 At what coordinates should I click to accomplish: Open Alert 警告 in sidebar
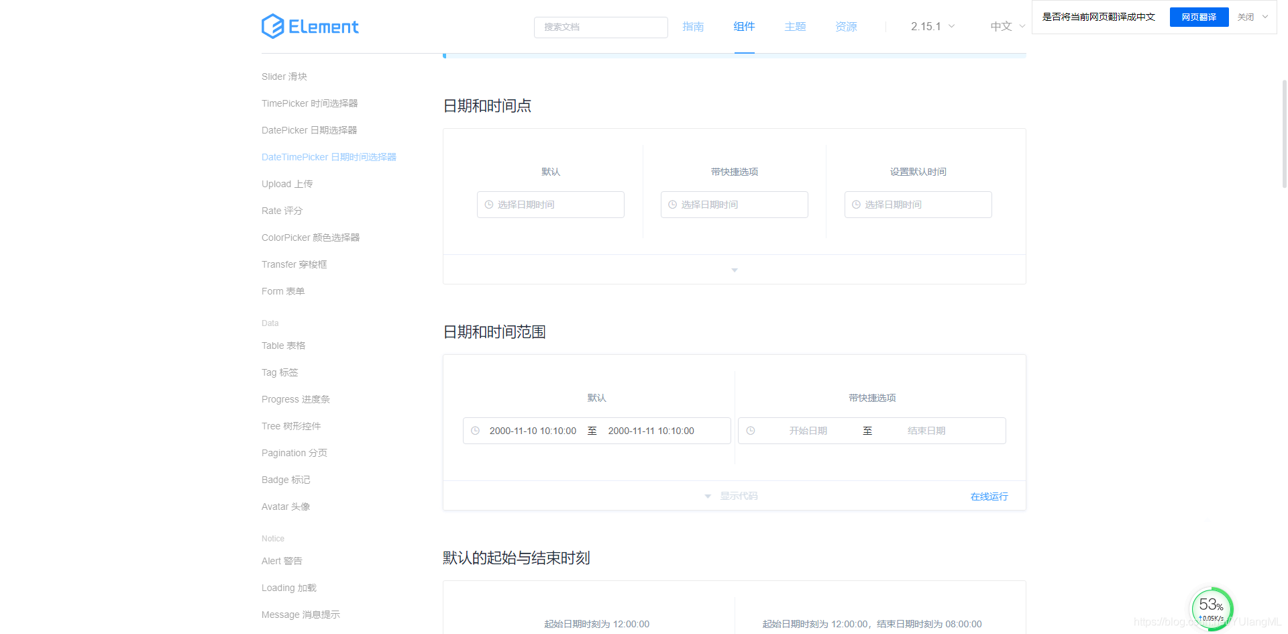(282, 561)
